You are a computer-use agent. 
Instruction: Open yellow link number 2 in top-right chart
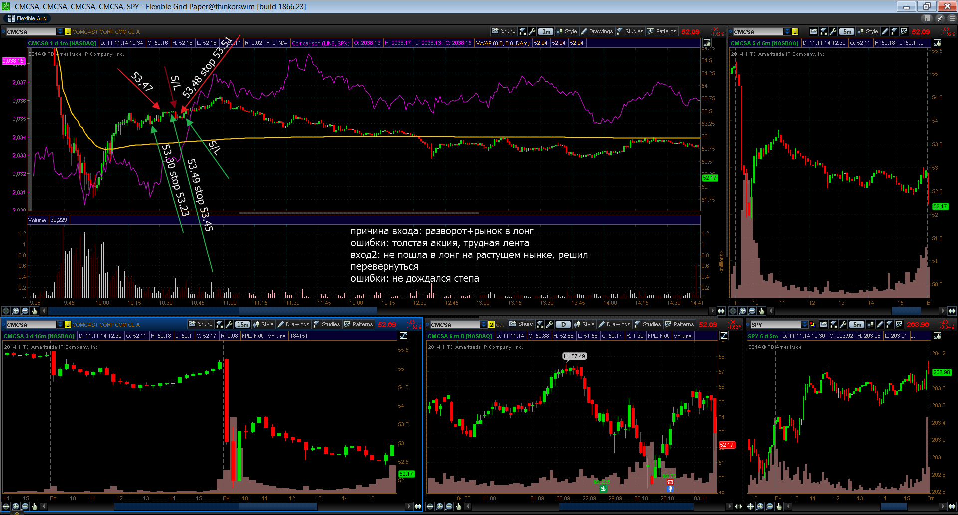(x=795, y=31)
